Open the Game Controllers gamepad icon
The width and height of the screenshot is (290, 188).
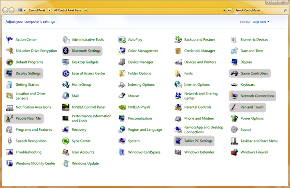[x=234, y=74]
